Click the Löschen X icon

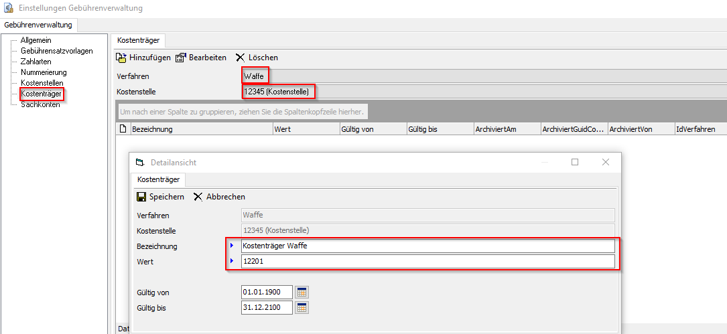(240, 58)
